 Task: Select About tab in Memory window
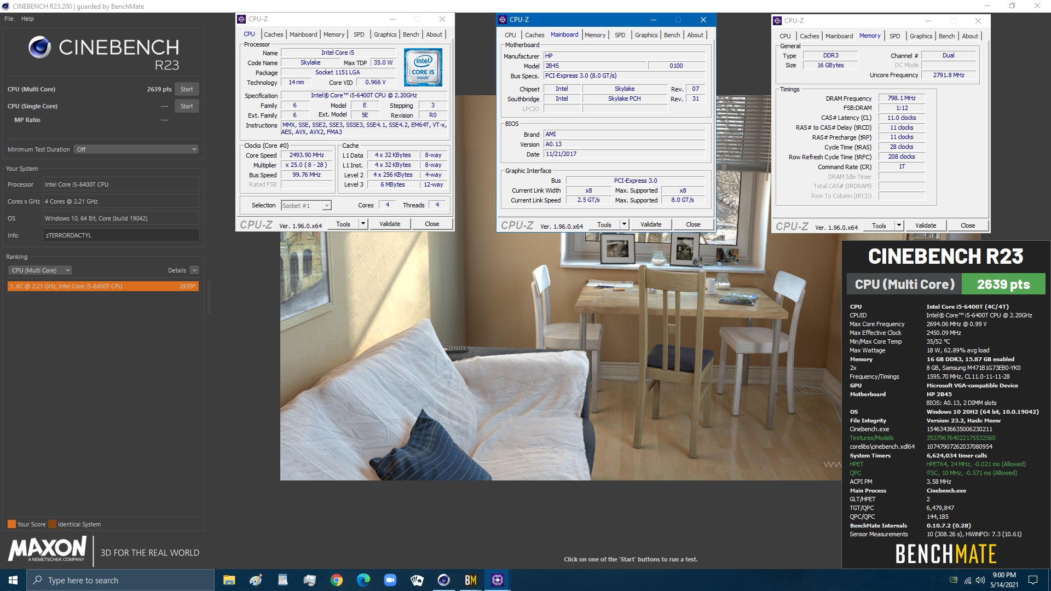click(970, 36)
